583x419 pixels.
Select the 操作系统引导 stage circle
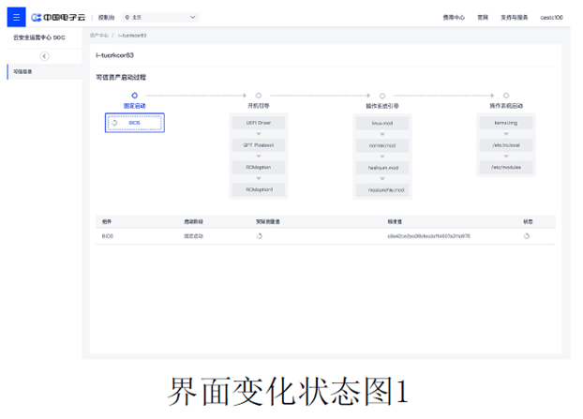click(382, 96)
